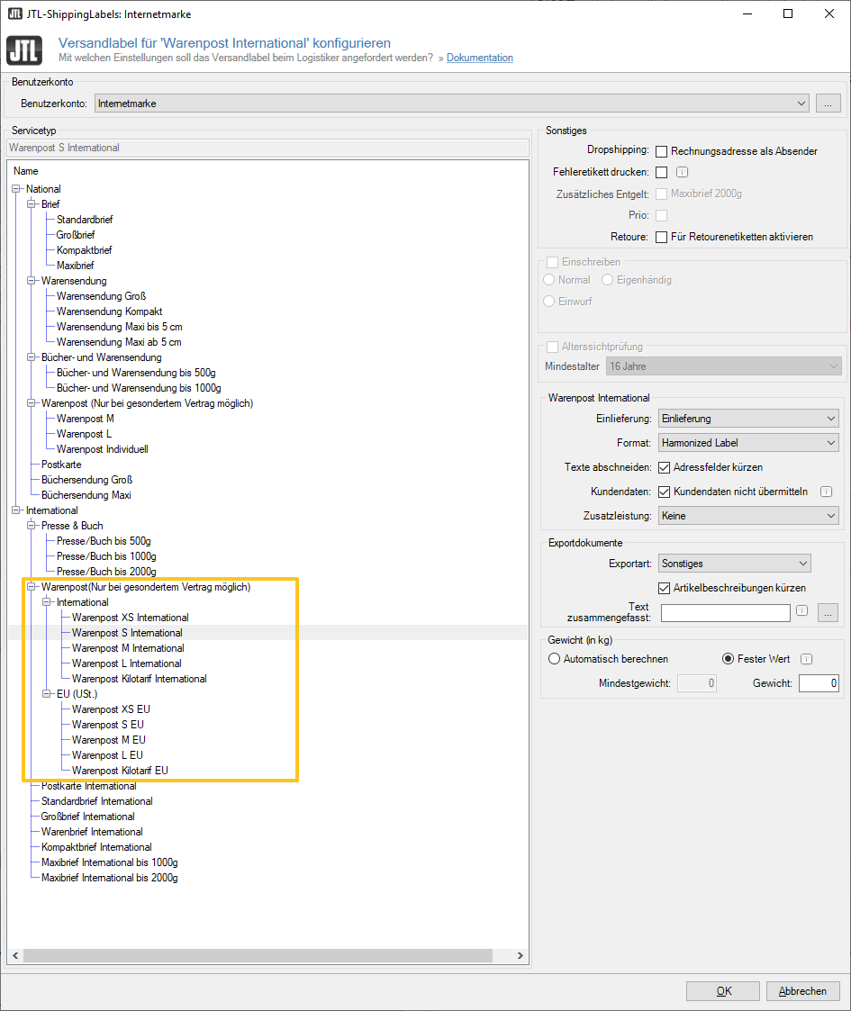Uncheck Adressfelder kürzen checkbox
The height and width of the screenshot is (1011, 851).
[665, 467]
